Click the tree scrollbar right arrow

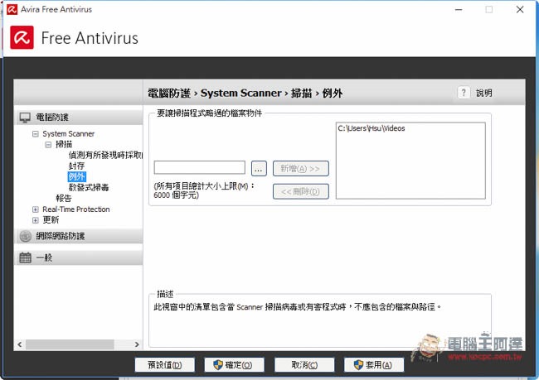137,344
